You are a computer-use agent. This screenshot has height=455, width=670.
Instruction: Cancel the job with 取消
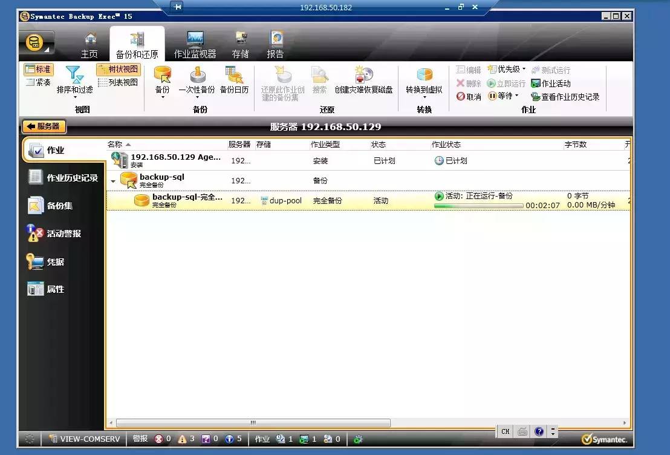coord(468,97)
